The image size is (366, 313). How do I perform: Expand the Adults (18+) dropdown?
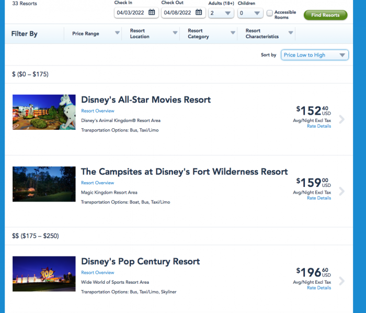[221, 13]
